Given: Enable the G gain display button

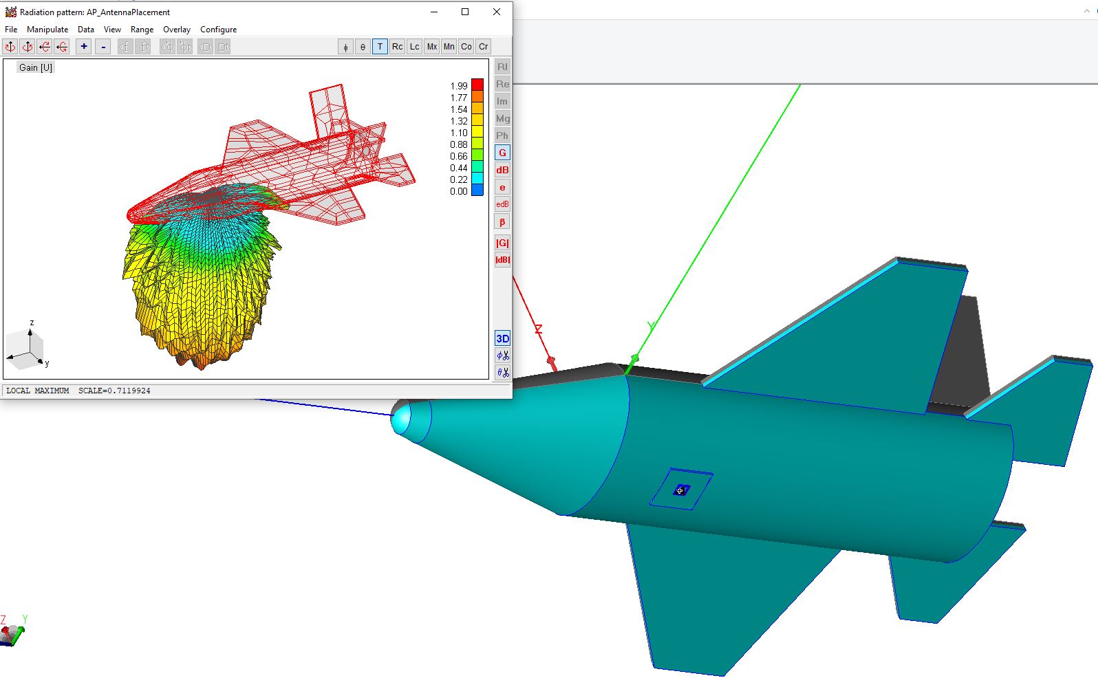Looking at the screenshot, I should 502,153.
